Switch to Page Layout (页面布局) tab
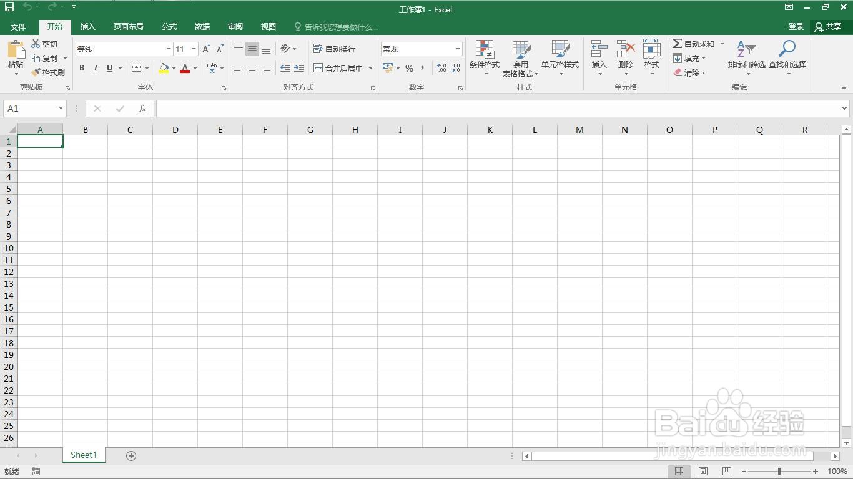This screenshot has height=479, width=853. pyautogui.click(x=128, y=27)
